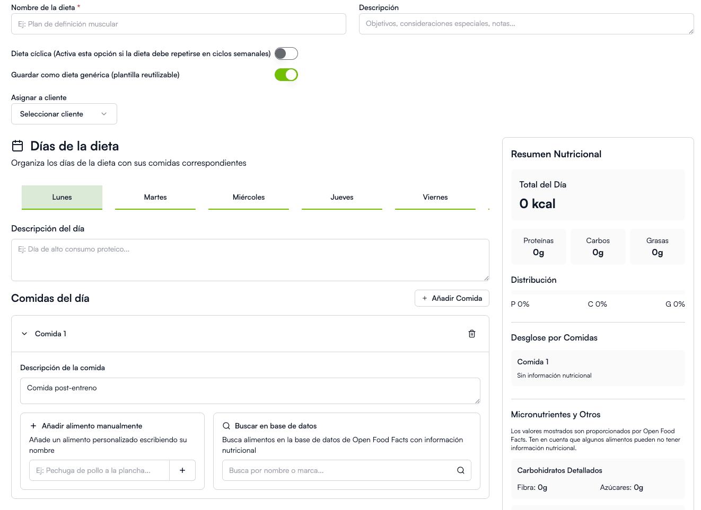The height and width of the screenshot is (510, 701).
Task: Open the Miércoles day tab
Action: (x=249, y=197)
